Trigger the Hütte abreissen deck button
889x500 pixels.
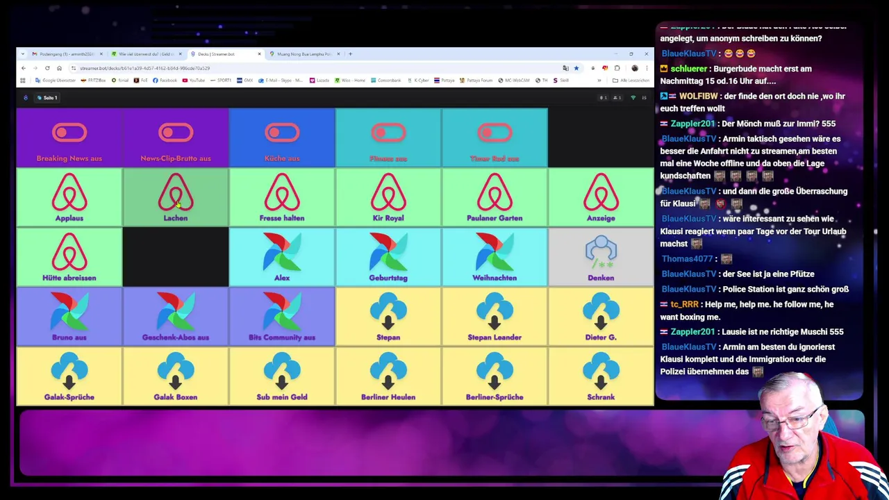(x=69, y=258)
